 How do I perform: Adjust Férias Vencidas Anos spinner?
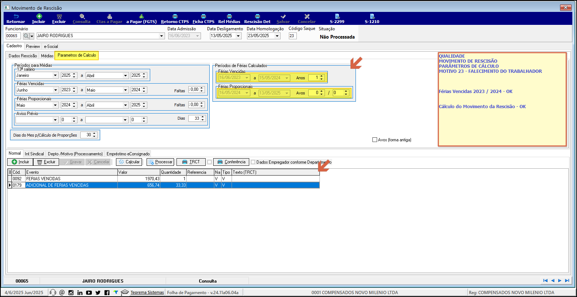coord(321,77)
